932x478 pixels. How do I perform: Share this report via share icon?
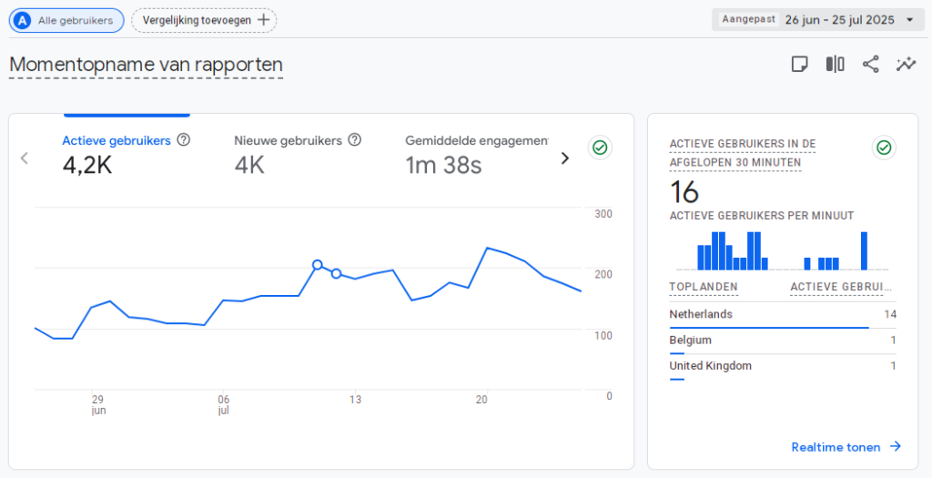[871, 64]
